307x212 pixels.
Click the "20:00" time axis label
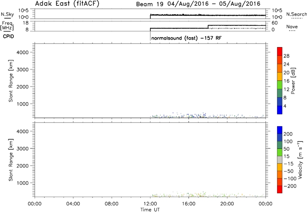(x=227, y=204)
